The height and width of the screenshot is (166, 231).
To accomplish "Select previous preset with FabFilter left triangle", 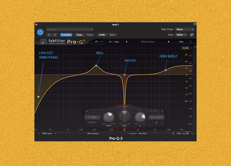I will (x=127, y=42).
